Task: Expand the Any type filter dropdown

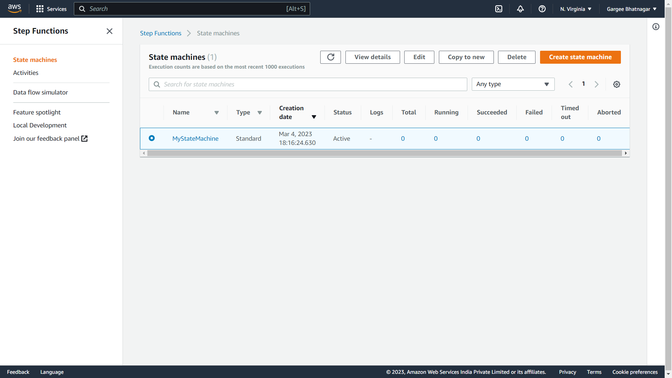Action: pos(513,84)
